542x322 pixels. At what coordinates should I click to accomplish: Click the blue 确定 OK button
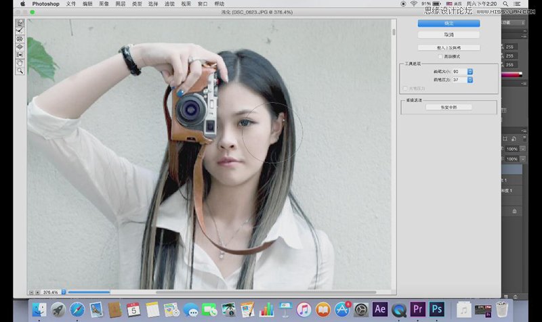click(x=449, y=23)
